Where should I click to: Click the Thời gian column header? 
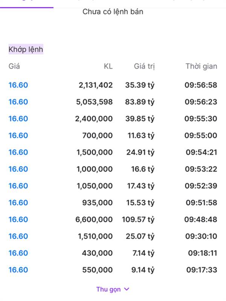[x=201, y=66]
